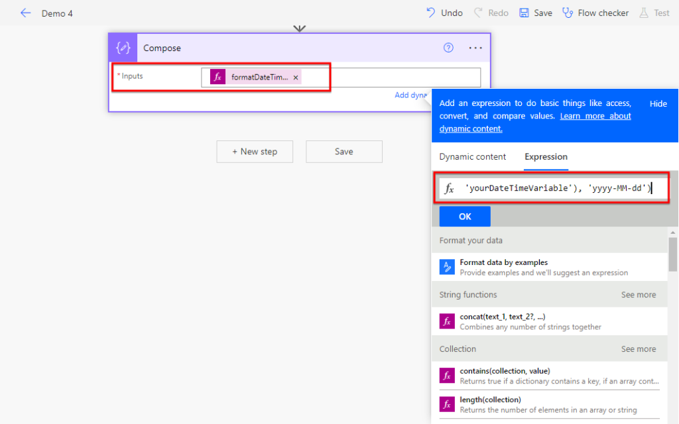This screenshot has width=679, height=424.
Task: Expand Collection functions with See more
Action: [639, 348]
